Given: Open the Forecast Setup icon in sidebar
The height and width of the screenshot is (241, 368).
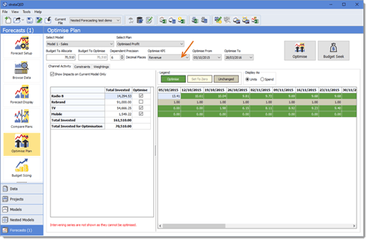Looking at the screenshot, I should click(21, 46).
